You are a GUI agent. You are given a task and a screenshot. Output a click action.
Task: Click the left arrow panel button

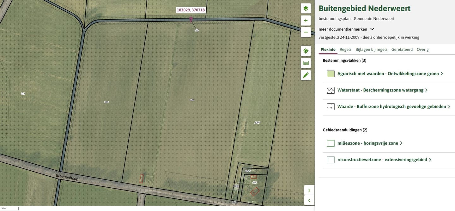point(309,200)
